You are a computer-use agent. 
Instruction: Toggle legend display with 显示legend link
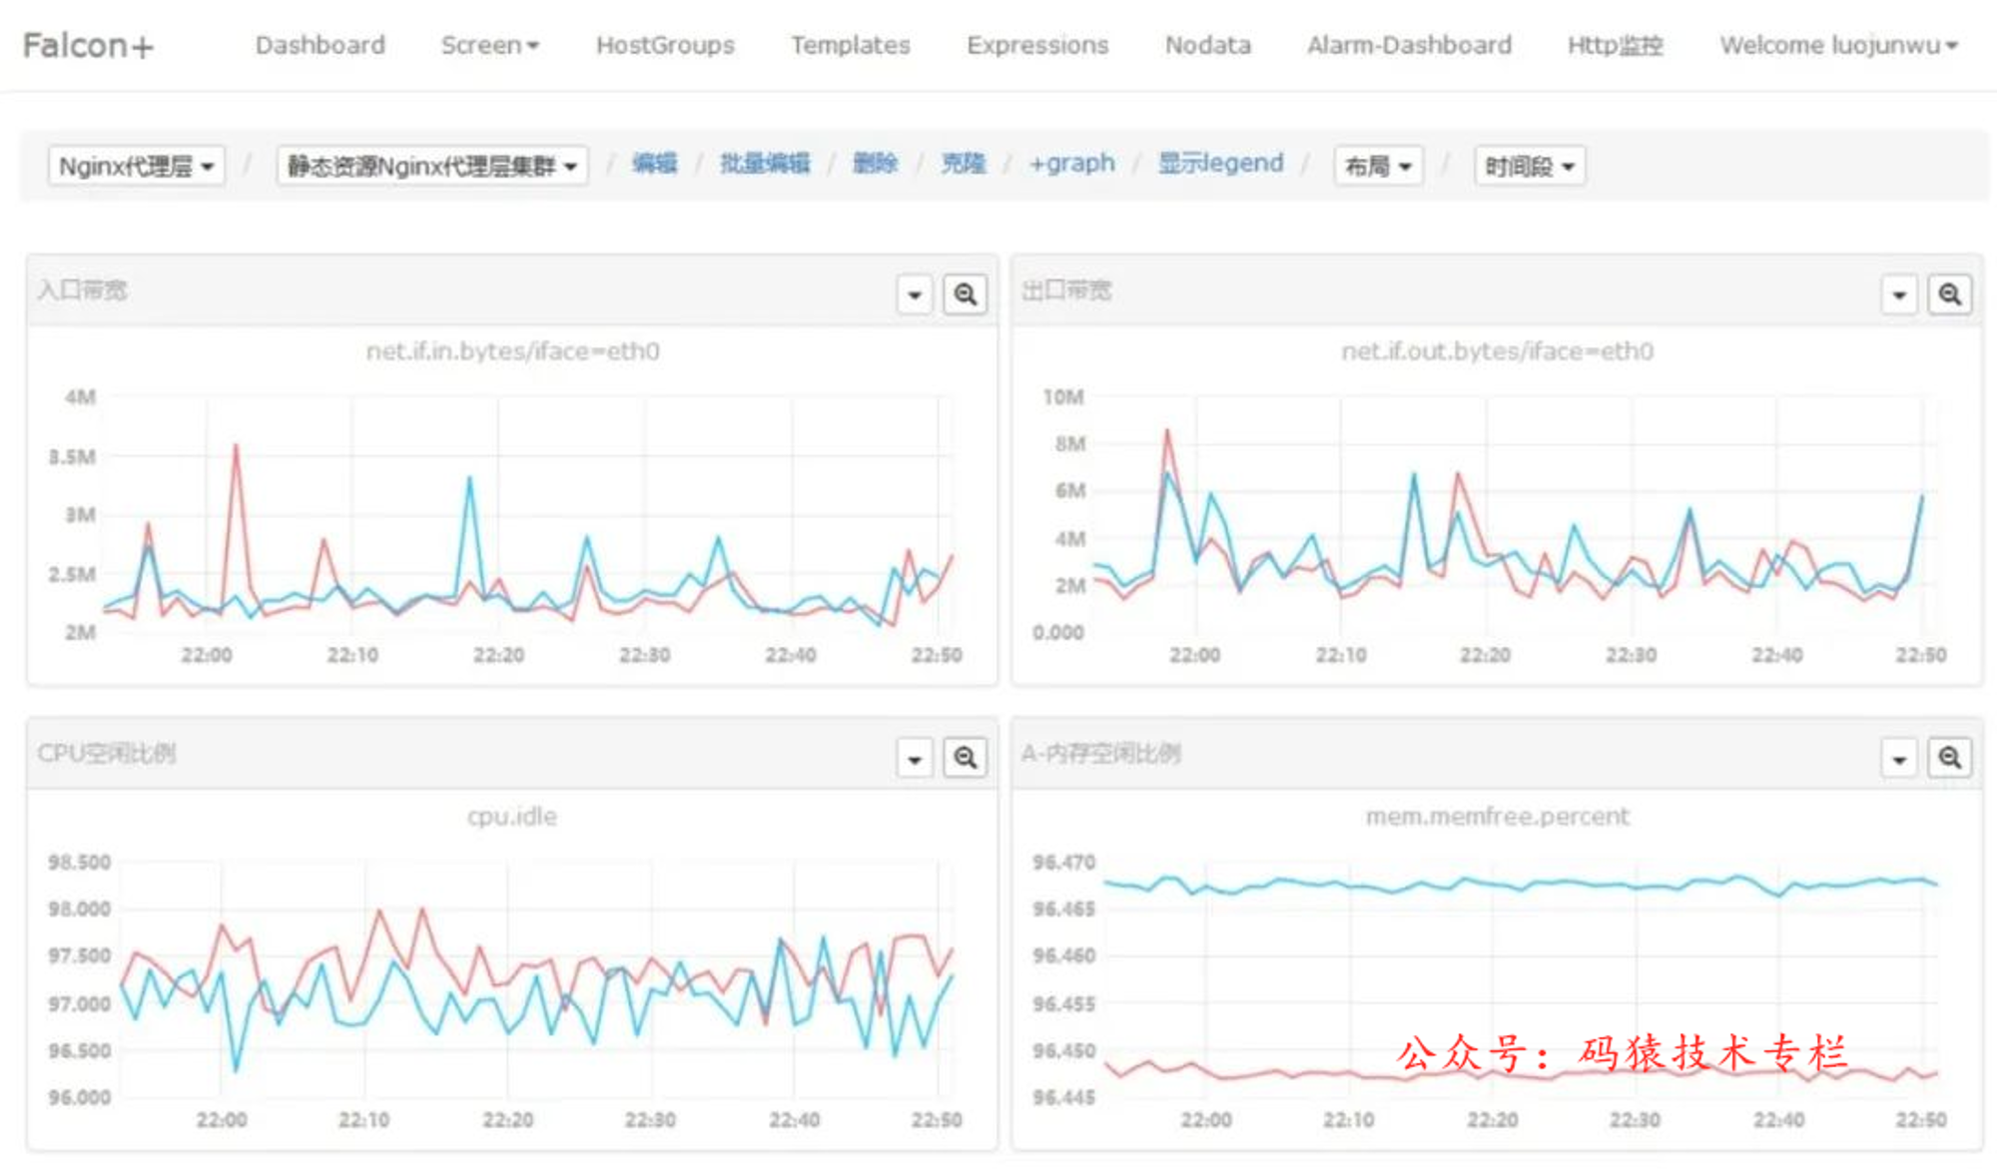click(1220, 163)
